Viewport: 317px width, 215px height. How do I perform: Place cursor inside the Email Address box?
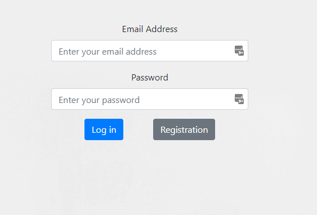(x=150, y=51)
